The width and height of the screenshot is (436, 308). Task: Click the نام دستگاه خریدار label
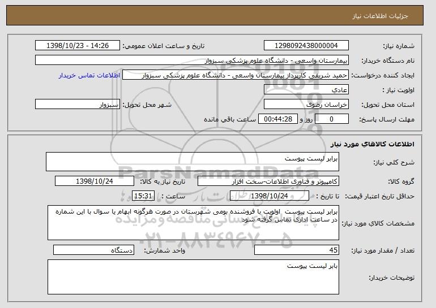pos(388,60)
